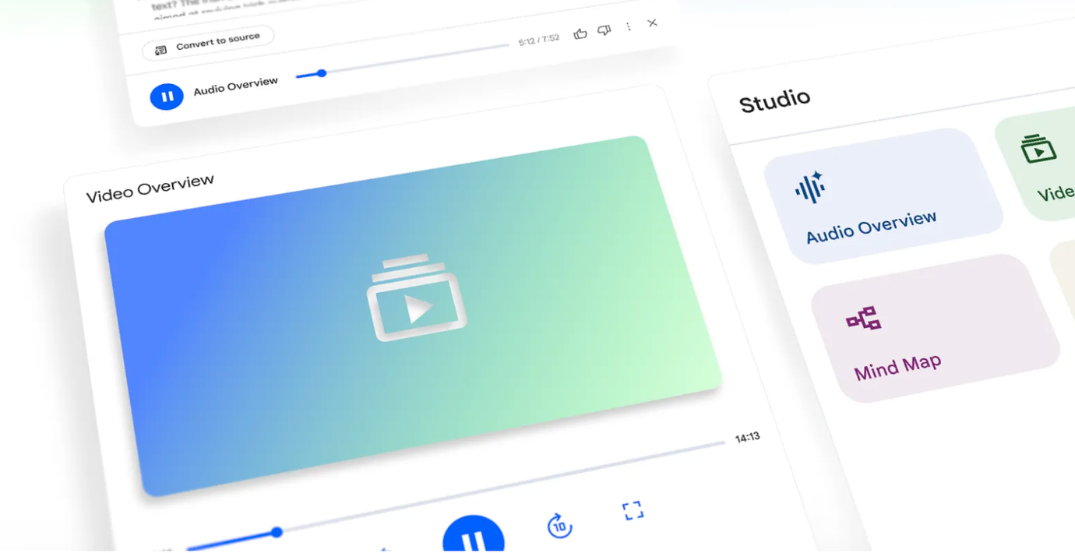
Task: Skip forward 10 seconds in video
Action: pyautogui.click(x=559, y=526)
